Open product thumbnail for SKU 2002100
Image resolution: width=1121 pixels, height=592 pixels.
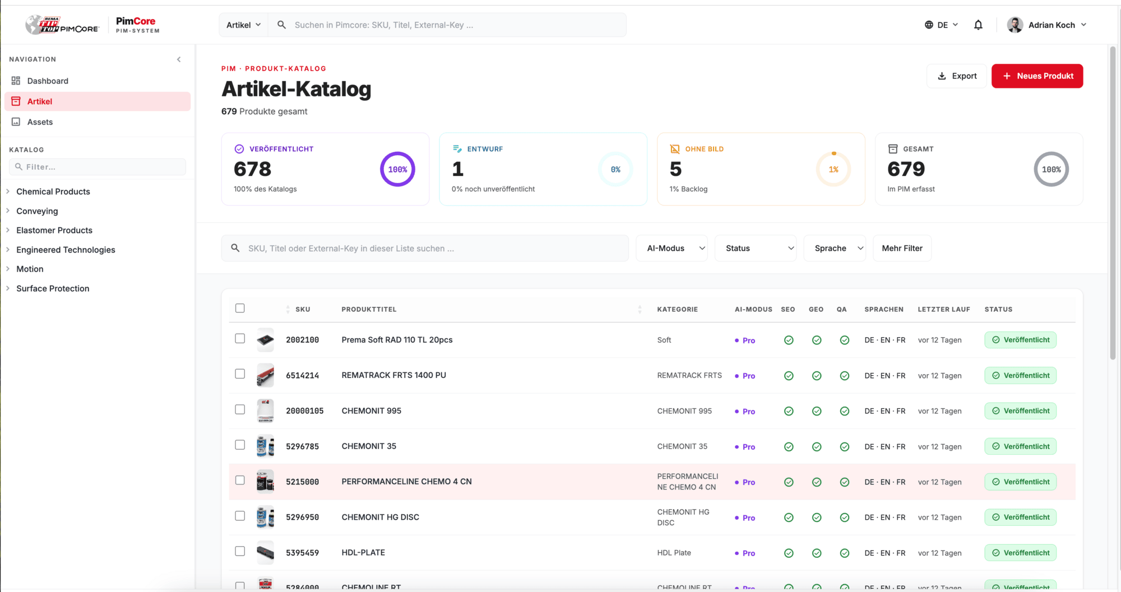point(265,340)
